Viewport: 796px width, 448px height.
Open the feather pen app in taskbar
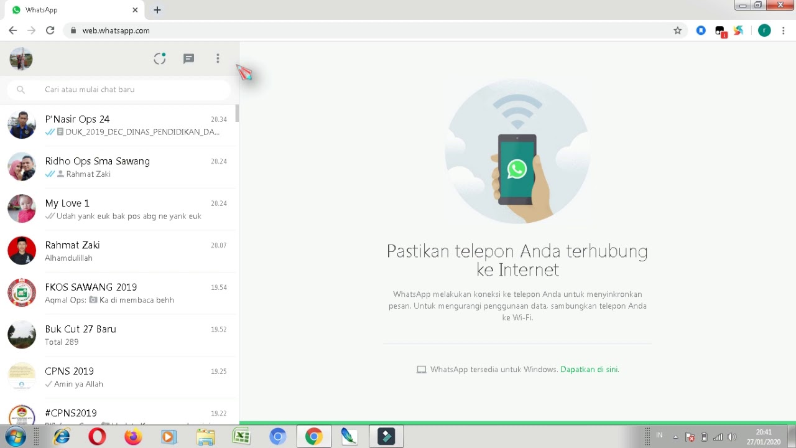350,437
